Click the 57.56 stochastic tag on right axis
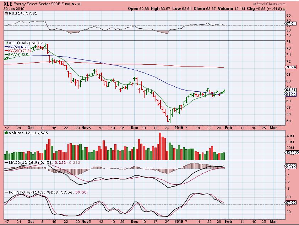Screen dimensions: 299x225 (290, 203)
